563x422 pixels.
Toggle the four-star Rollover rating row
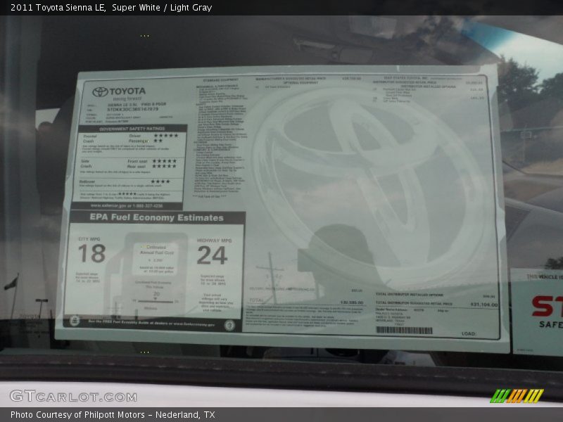tap(159, 181)
